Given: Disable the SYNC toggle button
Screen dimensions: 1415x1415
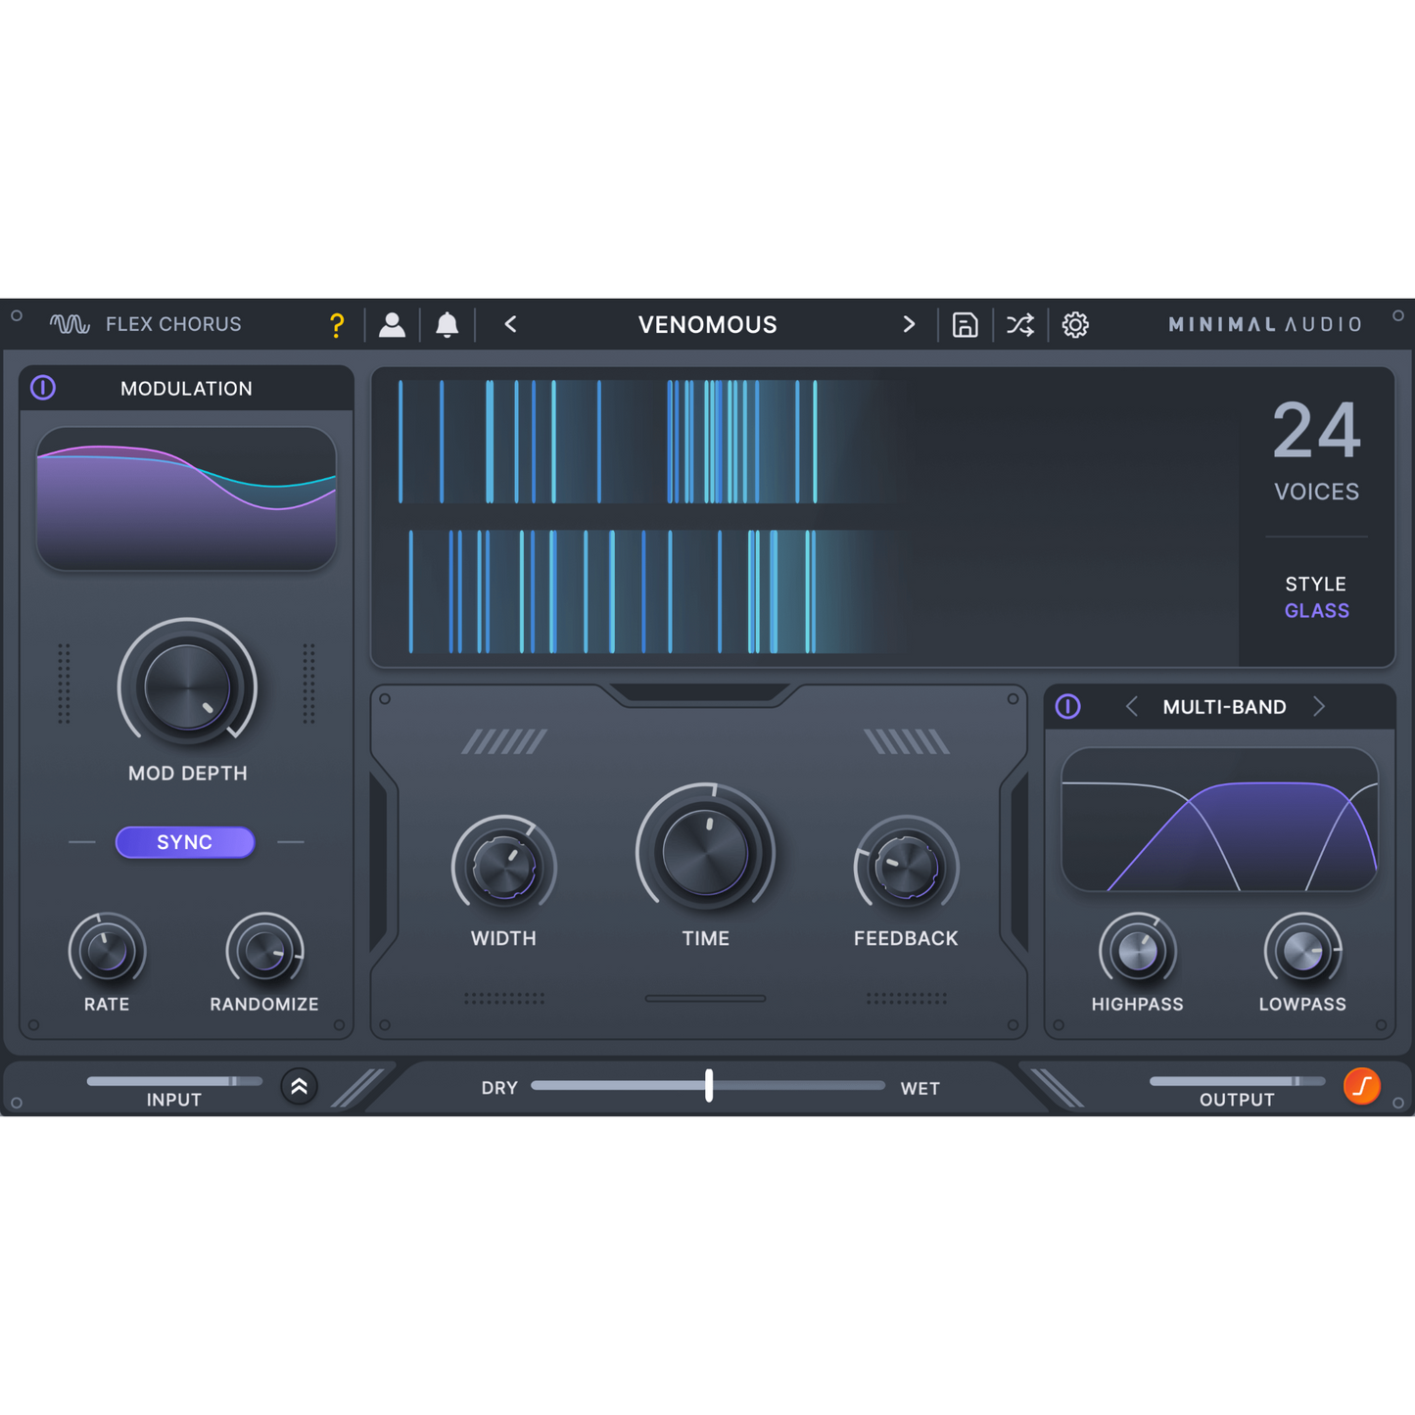Looking at the screenshot, I should pyautogui.click(x=185, y=842).
